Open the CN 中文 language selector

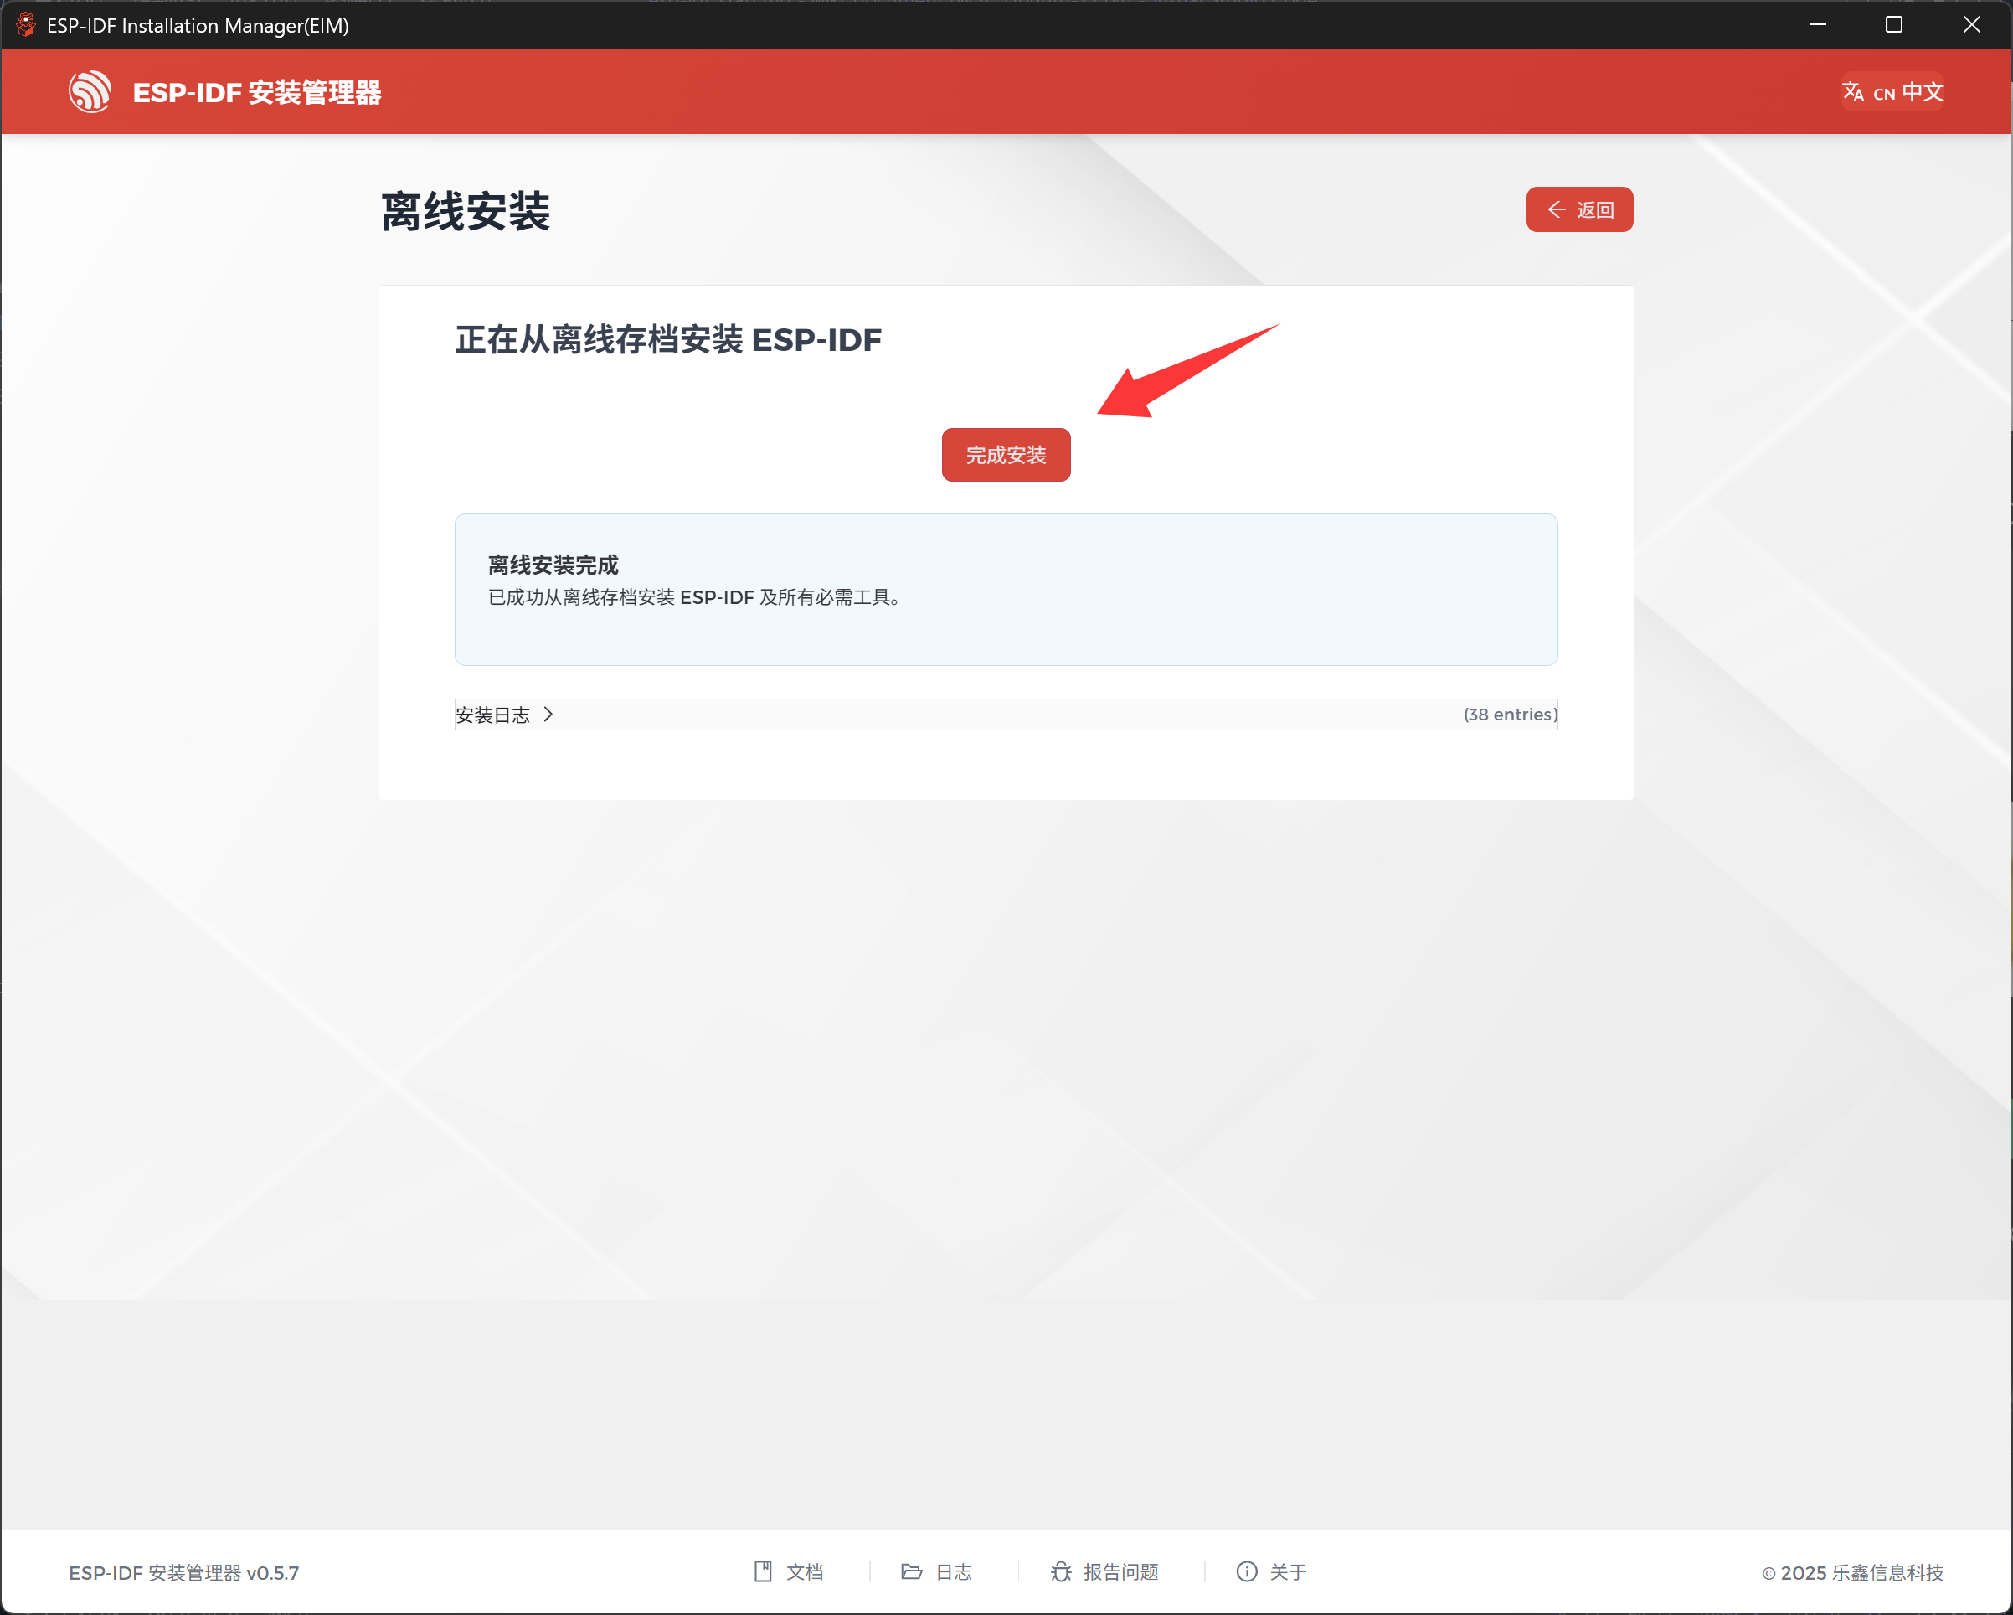(1892, 92)
